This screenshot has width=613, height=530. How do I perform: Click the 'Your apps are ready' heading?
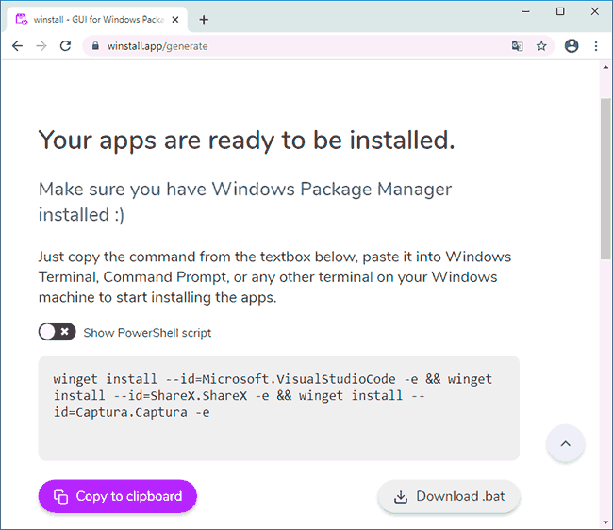[x=247, y=141]
